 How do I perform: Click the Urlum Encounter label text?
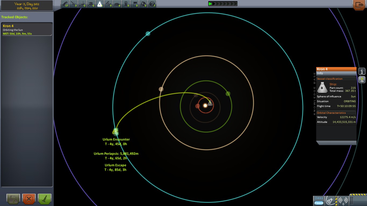tap(116, 139)
